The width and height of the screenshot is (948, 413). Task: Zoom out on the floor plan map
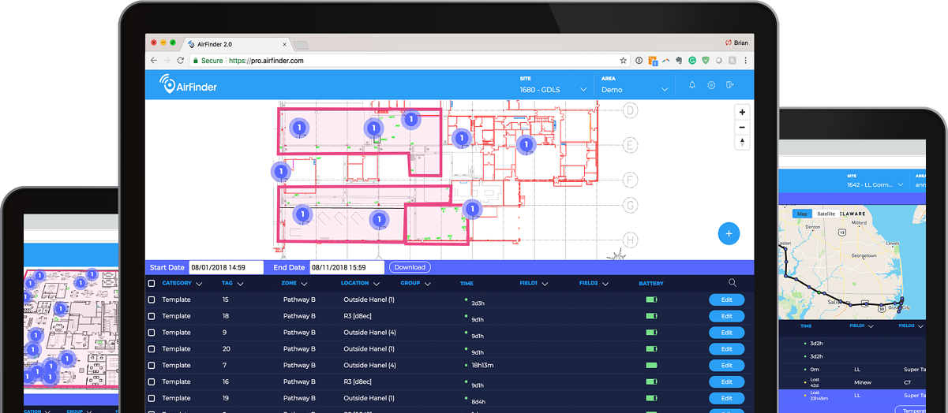[x=742, y=128]
